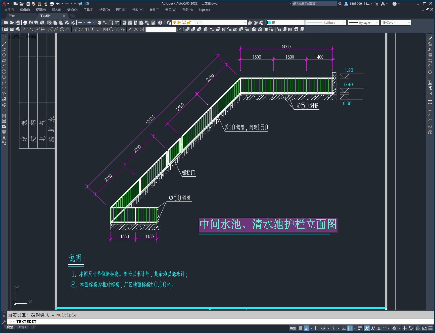
Task: Click the keyword search input field
Action: coord(314,4)
